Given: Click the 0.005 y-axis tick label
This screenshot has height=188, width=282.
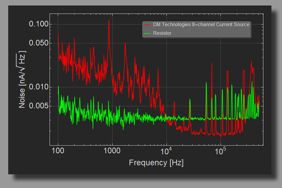Looking at the screenshot, I should [39, 106].
